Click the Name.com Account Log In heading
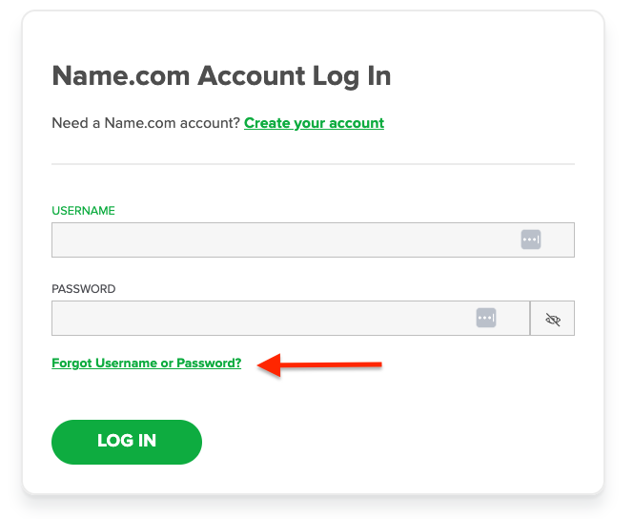 (x=221, y=76)
